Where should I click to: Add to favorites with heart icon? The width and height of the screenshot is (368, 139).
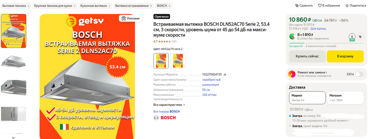pyautogui.click(x=320, y=6)
